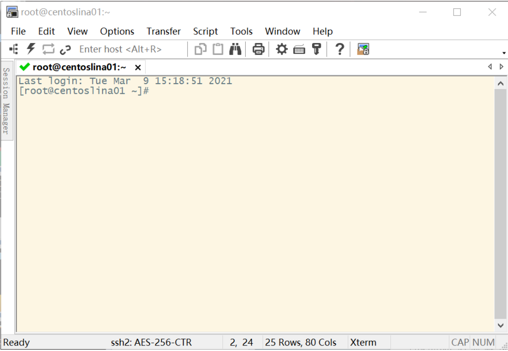Click the Copy toolbar icon
Viewport: 508px width, 351px height.
(200, 49)
